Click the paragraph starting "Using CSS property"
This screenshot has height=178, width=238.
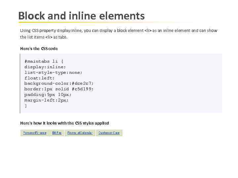pos(119,31)
